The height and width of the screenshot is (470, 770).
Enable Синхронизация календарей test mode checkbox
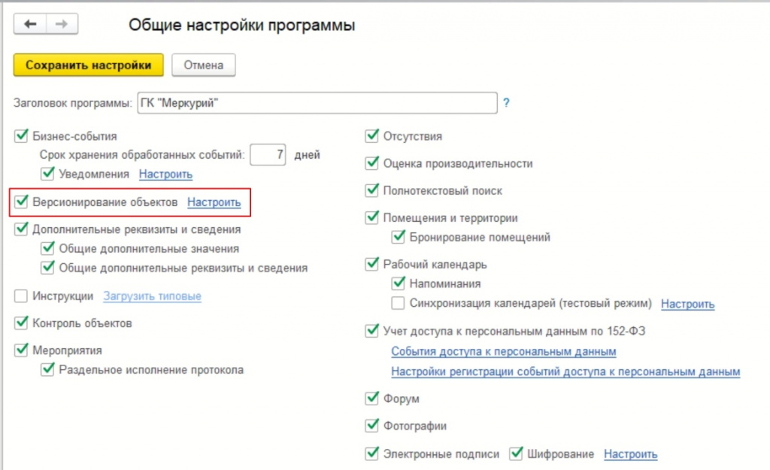(x=399, y=304)
